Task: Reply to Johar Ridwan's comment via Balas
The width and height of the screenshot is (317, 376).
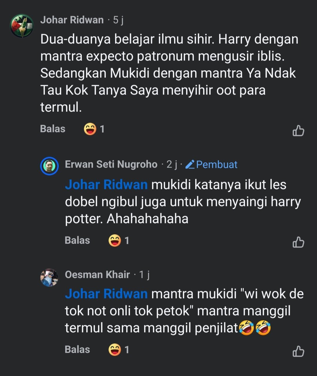Action: pos(53,129)
